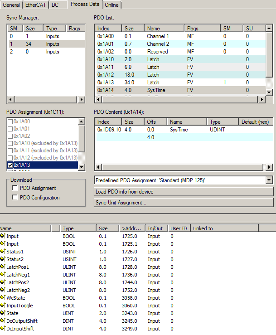Click the State variable icon
This screenshot has width=276, height=335.
[x=3, y=313]
